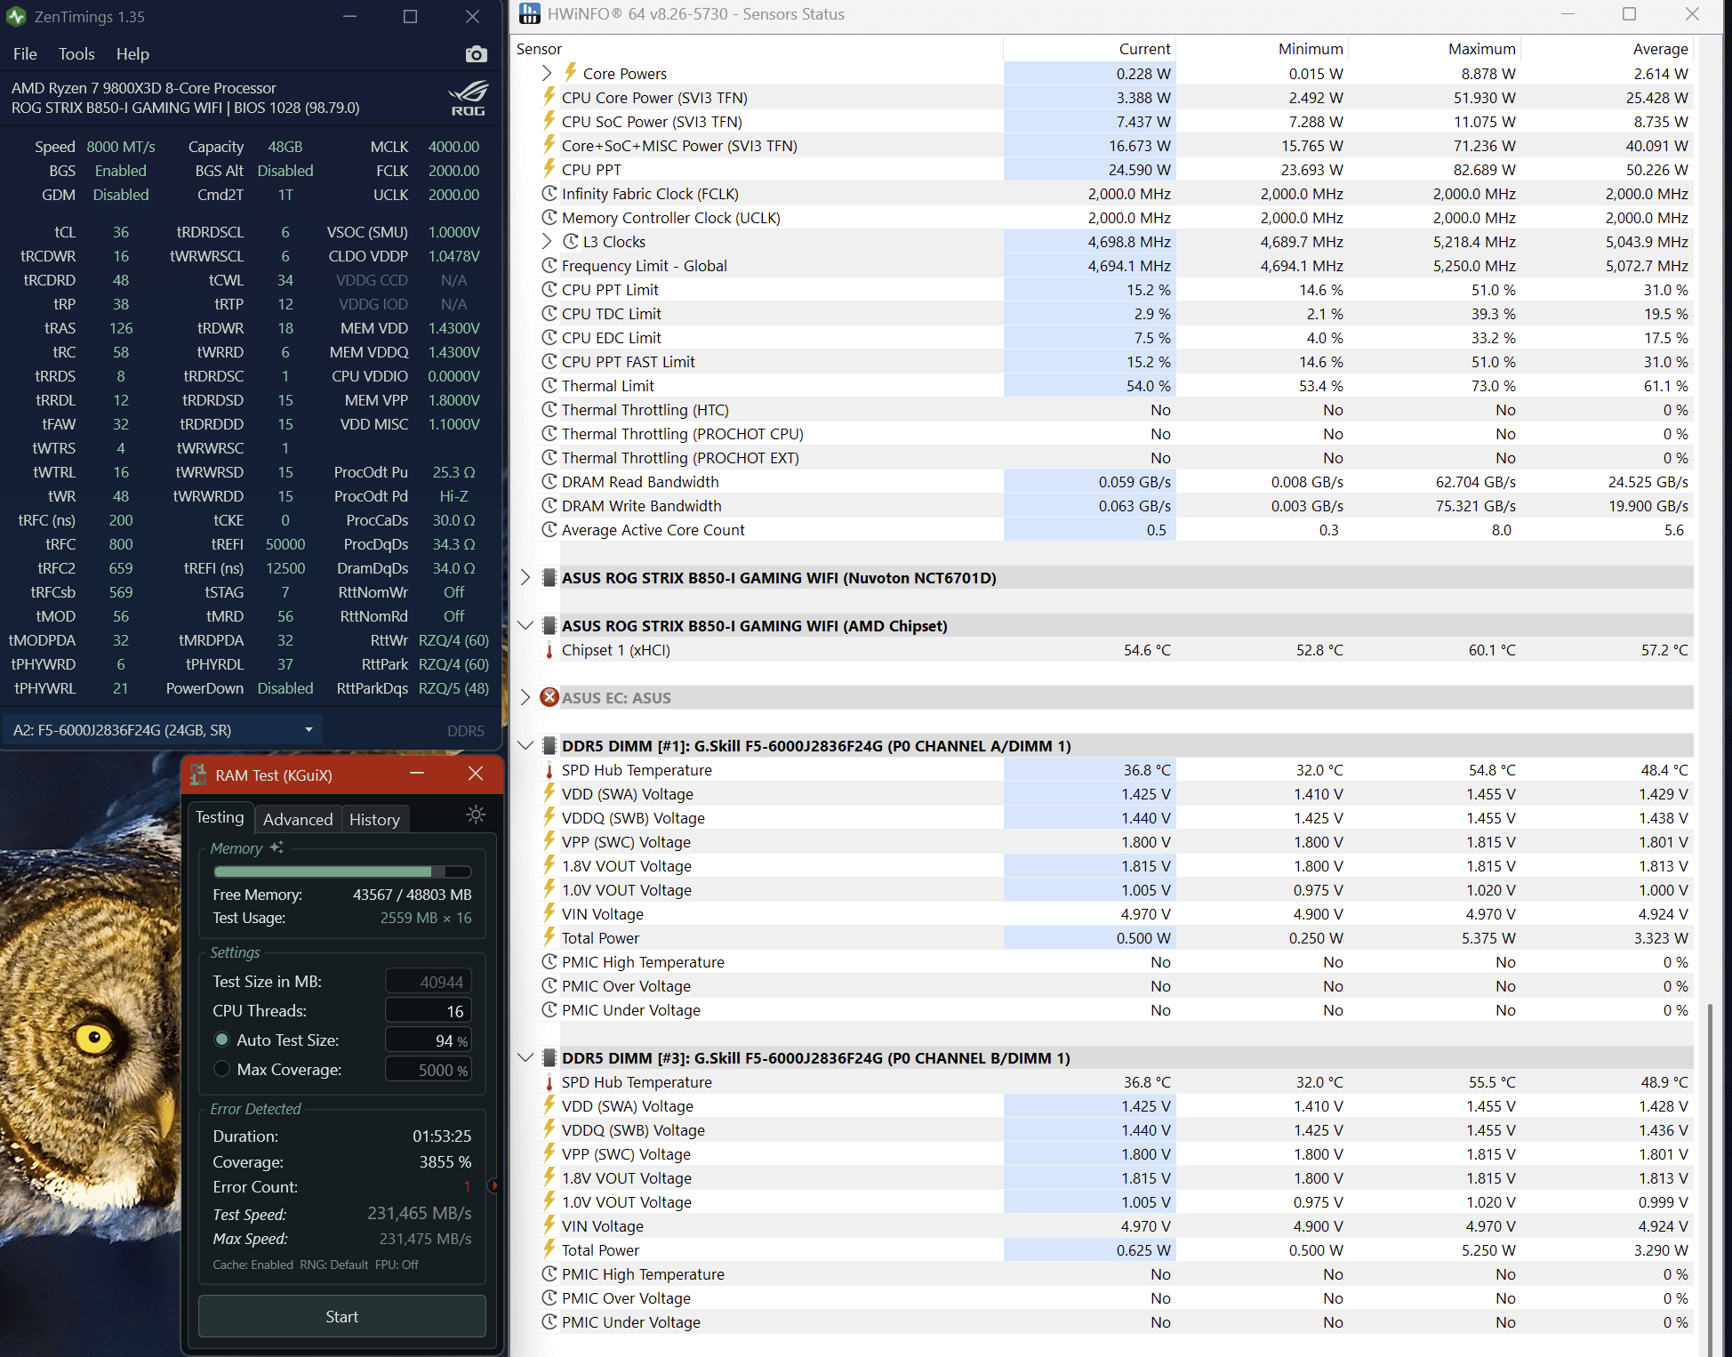Click the clock icon beside Frequency Limit - Global
Screen dimensions: 1732x1357
549,265
